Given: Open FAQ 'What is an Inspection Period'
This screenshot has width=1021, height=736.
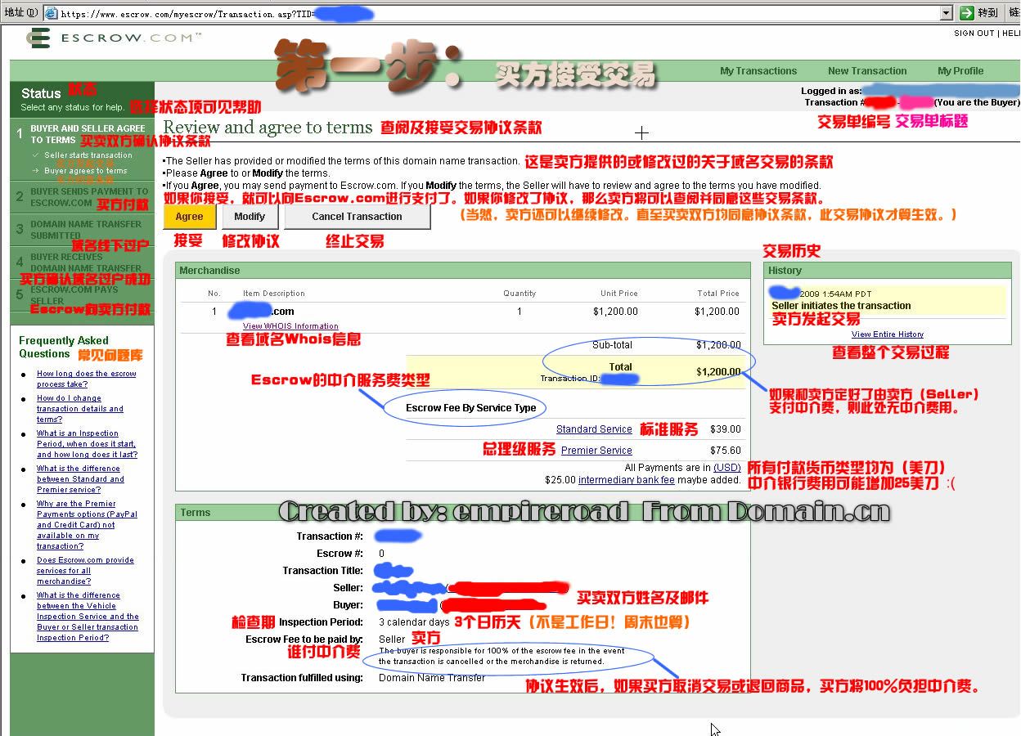Looking at the screenshot, I should [87, 444].
